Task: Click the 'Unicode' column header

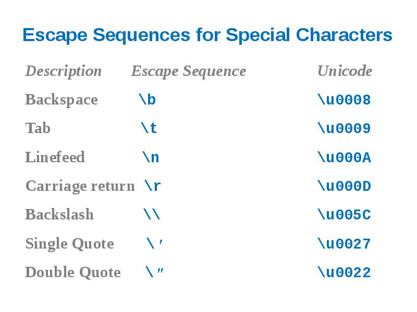Action: click(x=345, y=71)
